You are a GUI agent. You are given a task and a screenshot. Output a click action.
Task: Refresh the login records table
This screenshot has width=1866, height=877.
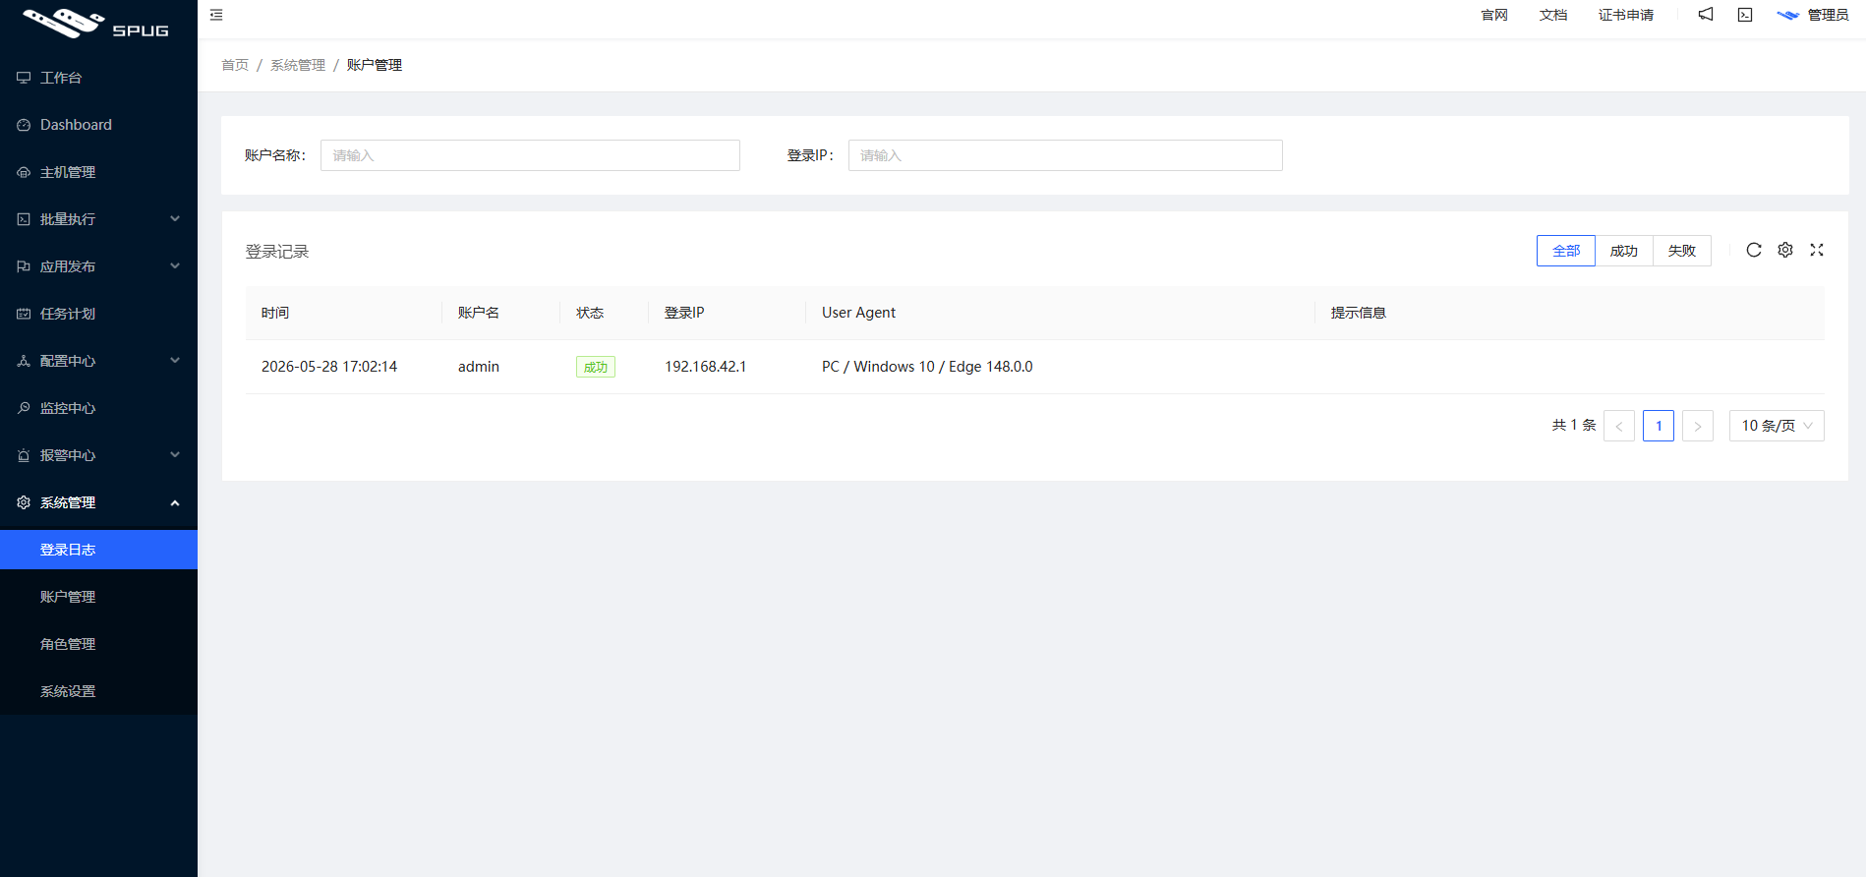pos(1754,250)
